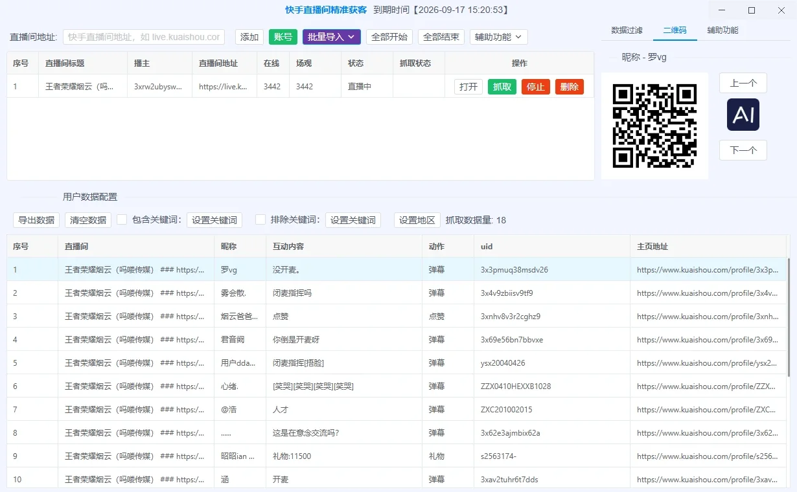
Task: Click the streamer cell 3xrw2ubysw...
Action: [159, 86]
